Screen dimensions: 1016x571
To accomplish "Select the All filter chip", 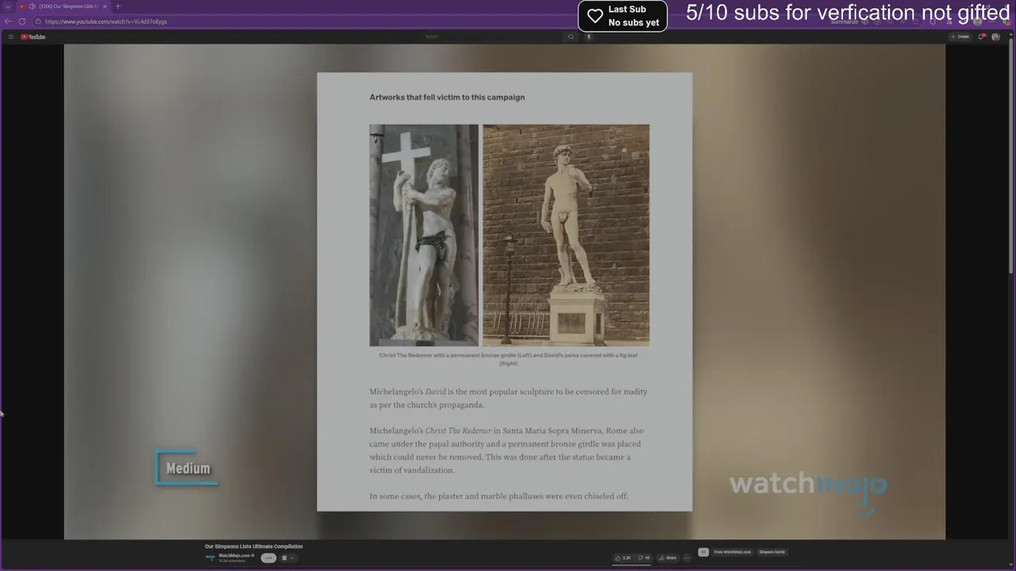I will (x=703, y=552).
